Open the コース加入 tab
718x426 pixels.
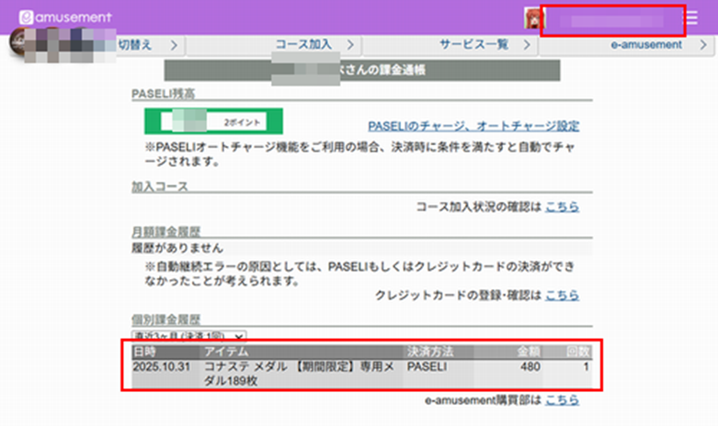click(302, 44)
